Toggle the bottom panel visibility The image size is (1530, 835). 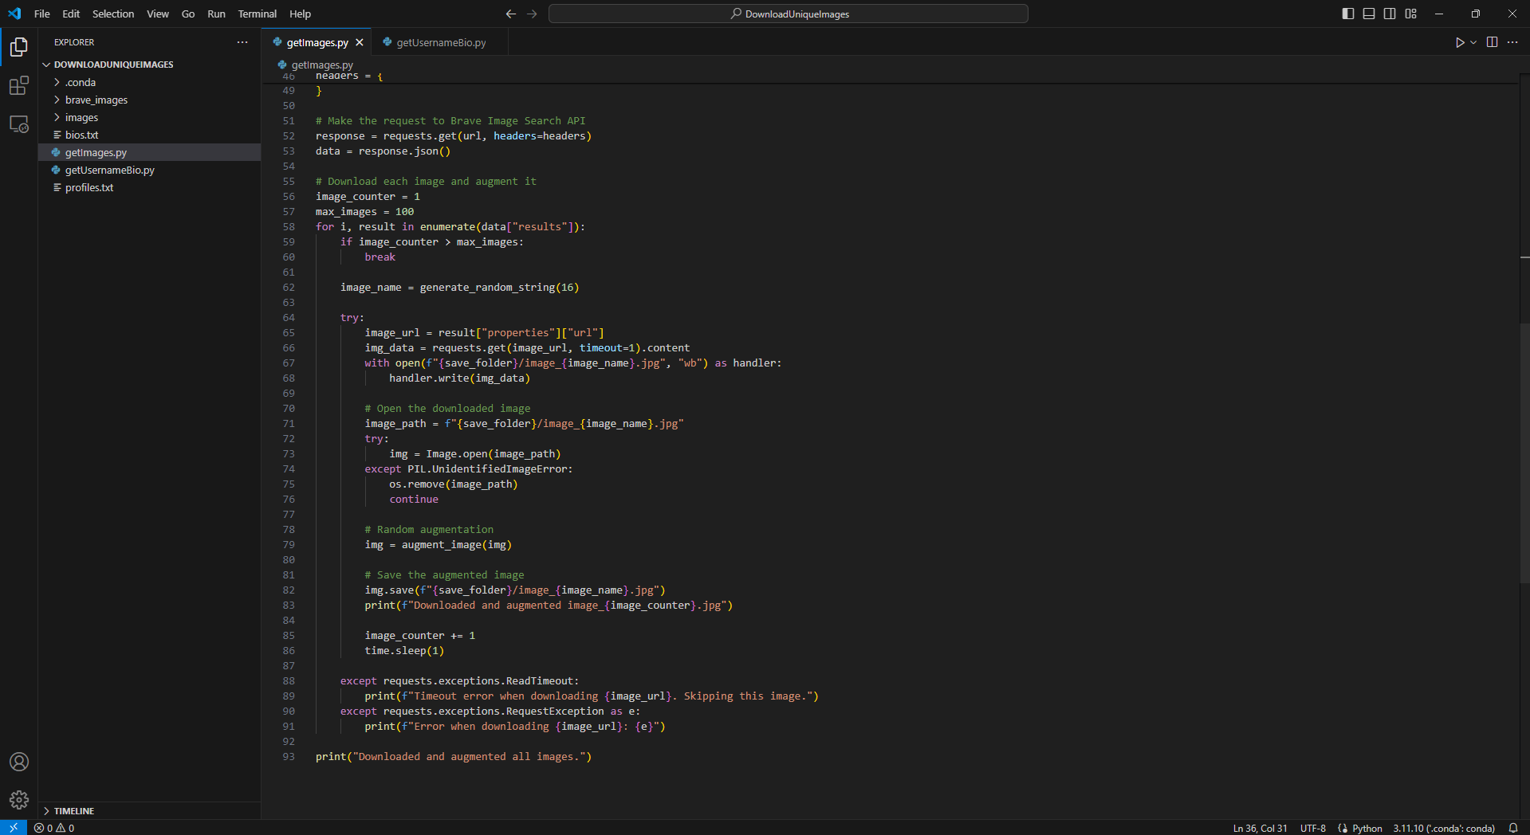[x=1369, y=14]
